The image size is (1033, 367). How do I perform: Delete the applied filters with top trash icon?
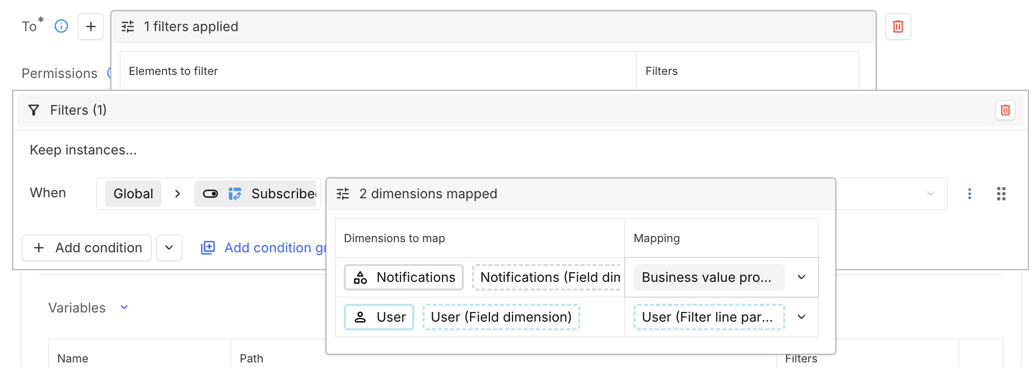point(898,27)
